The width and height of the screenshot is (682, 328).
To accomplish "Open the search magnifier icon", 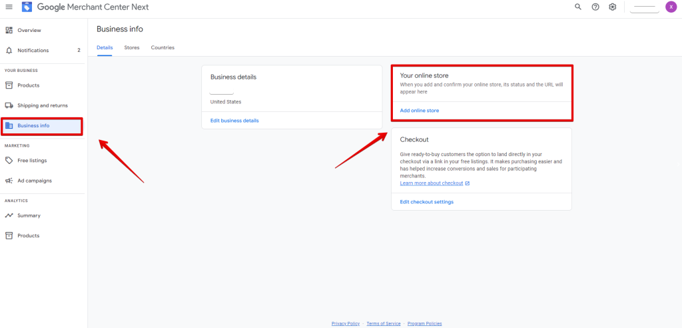I will point(578,7).
